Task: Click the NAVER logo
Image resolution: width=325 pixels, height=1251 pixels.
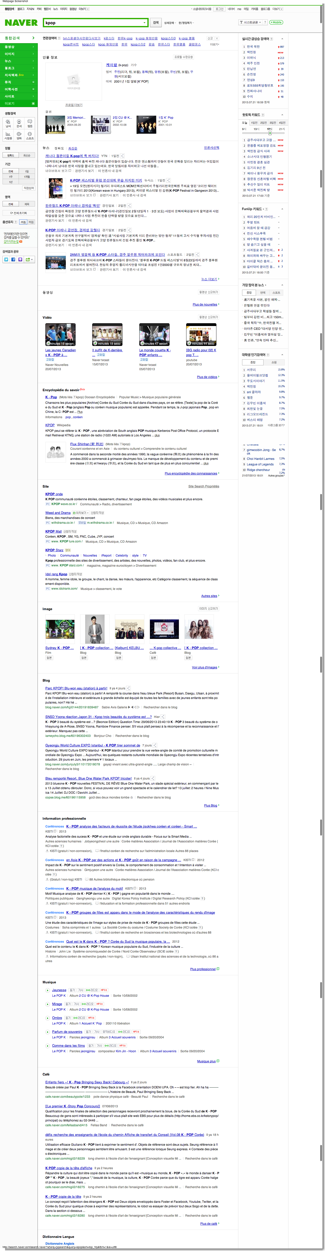Action: coord(21,22)
